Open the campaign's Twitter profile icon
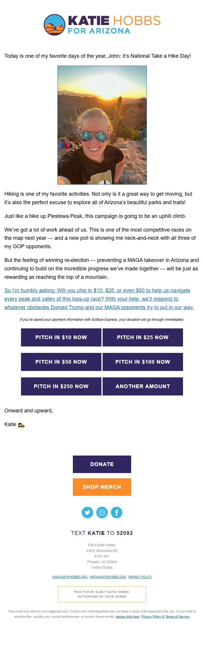The height and width of the screenshot is (660, 204). click(x=87, y=512)
